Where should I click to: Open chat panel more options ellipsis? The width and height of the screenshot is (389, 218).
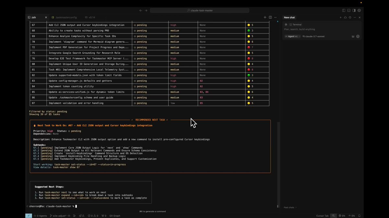[x=355, y=17]
